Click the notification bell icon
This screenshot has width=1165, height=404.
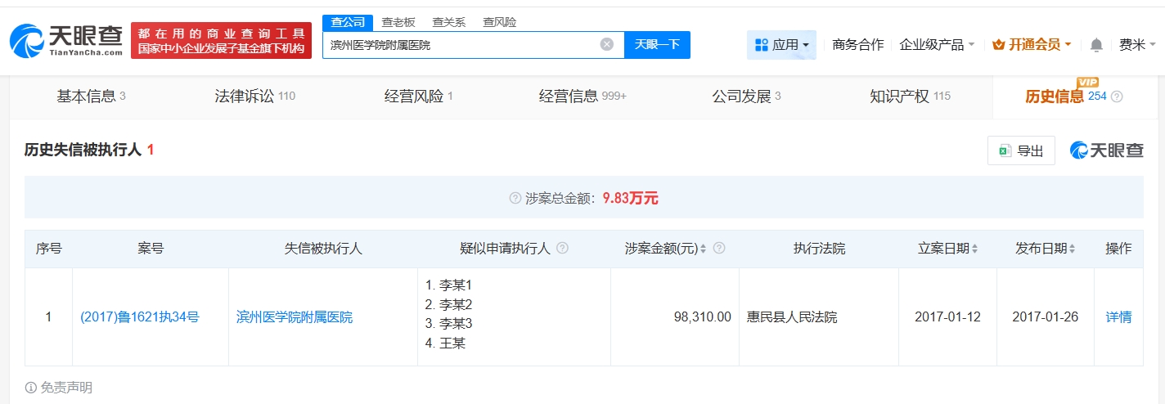pyautogui.click(x=1096, y=45)
